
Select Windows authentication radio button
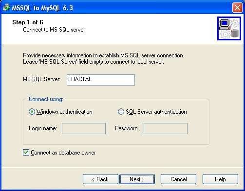(32, 112)
